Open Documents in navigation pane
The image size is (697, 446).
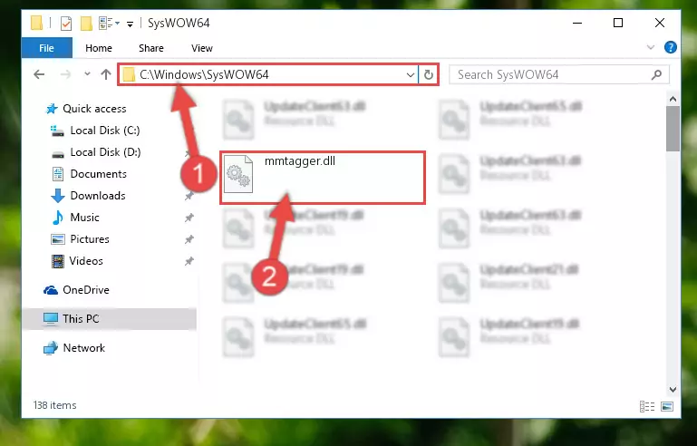click(98, 174)
